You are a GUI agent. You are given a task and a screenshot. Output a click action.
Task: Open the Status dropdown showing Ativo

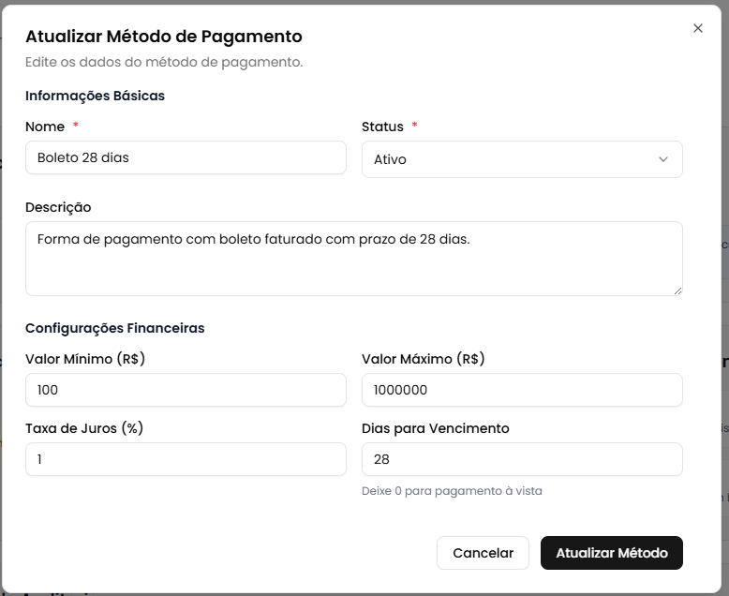(521, 159)
